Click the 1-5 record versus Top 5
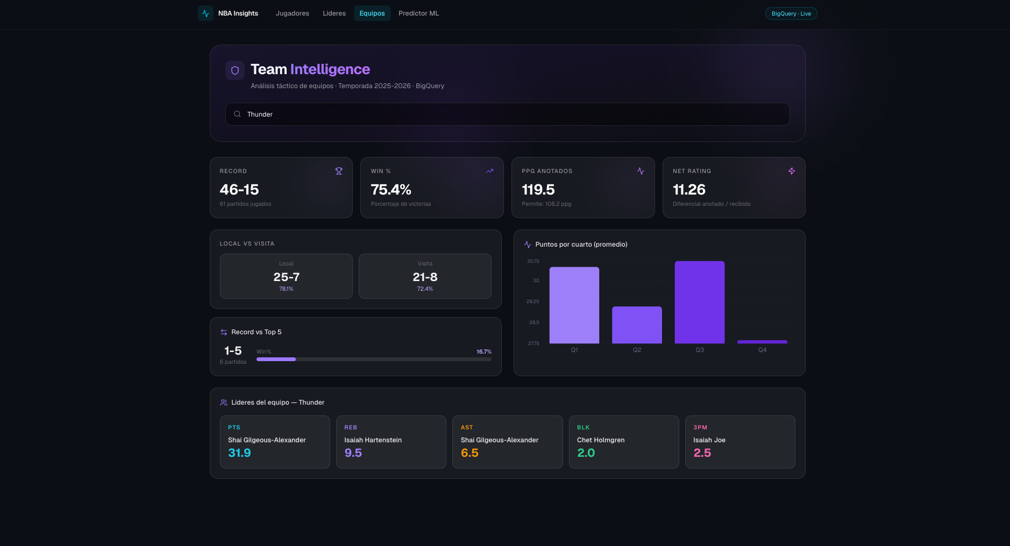Screen dimensions: 1010x546 click(233, 351)
